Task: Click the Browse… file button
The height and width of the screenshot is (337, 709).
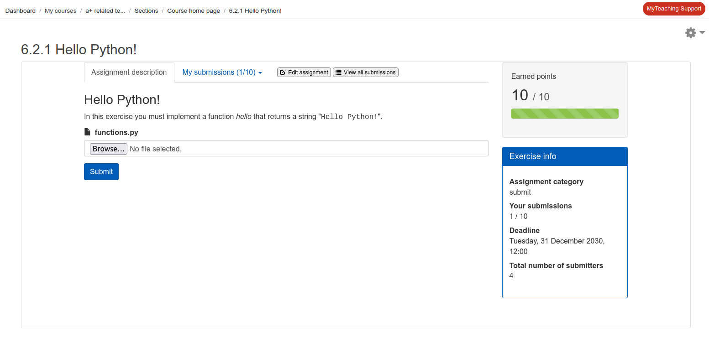Action: tap(109, 149)
